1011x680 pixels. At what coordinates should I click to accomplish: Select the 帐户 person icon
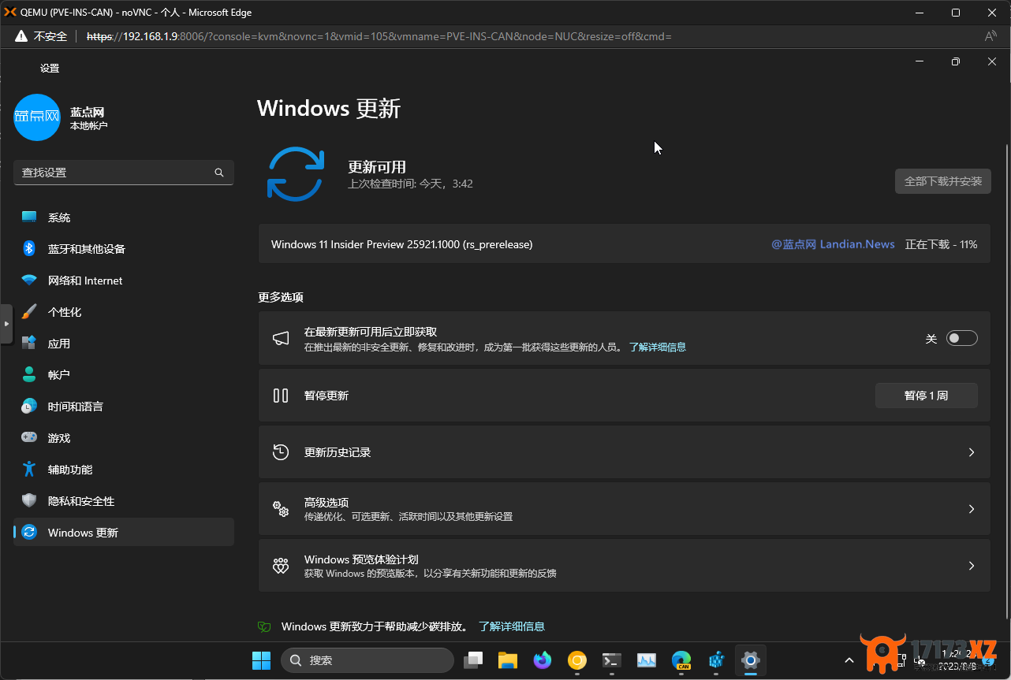click(x=29, y=374)
